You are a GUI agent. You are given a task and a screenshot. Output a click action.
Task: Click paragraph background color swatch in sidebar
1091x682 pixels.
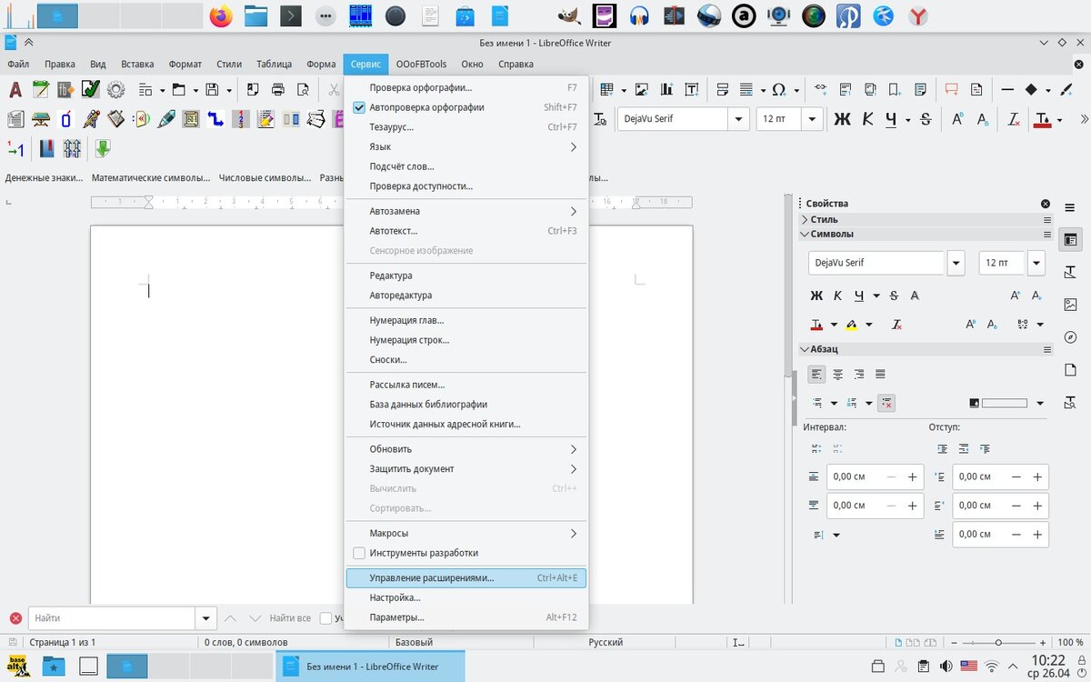[1004, 403]
